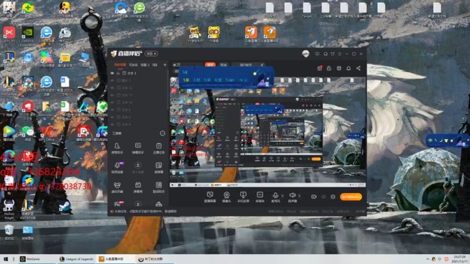The width and height of the screenshot is (470, 264).
Task: Toggle visibility of the 文本 11 layer
Action: pyautogui.click(x=112, y=95)
